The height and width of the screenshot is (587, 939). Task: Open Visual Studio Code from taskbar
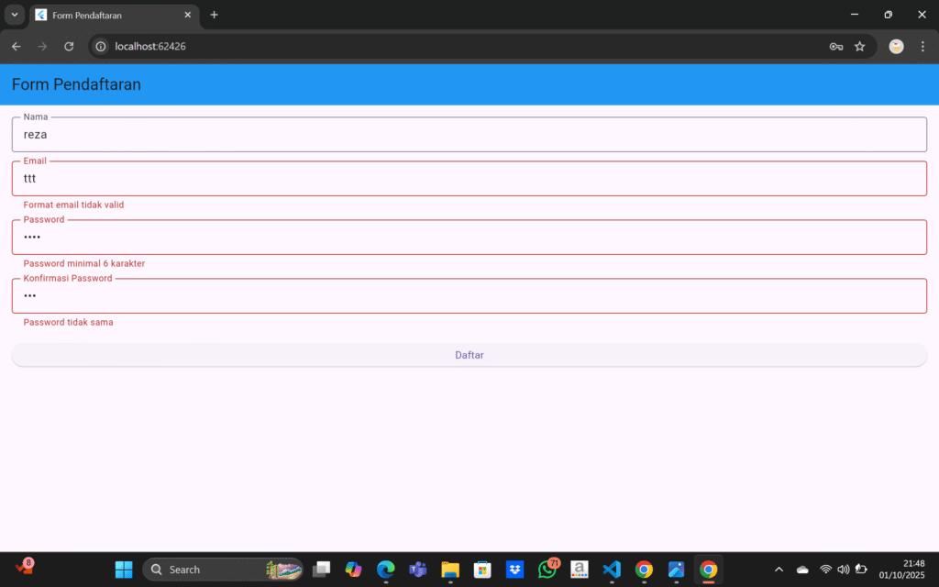612,570
